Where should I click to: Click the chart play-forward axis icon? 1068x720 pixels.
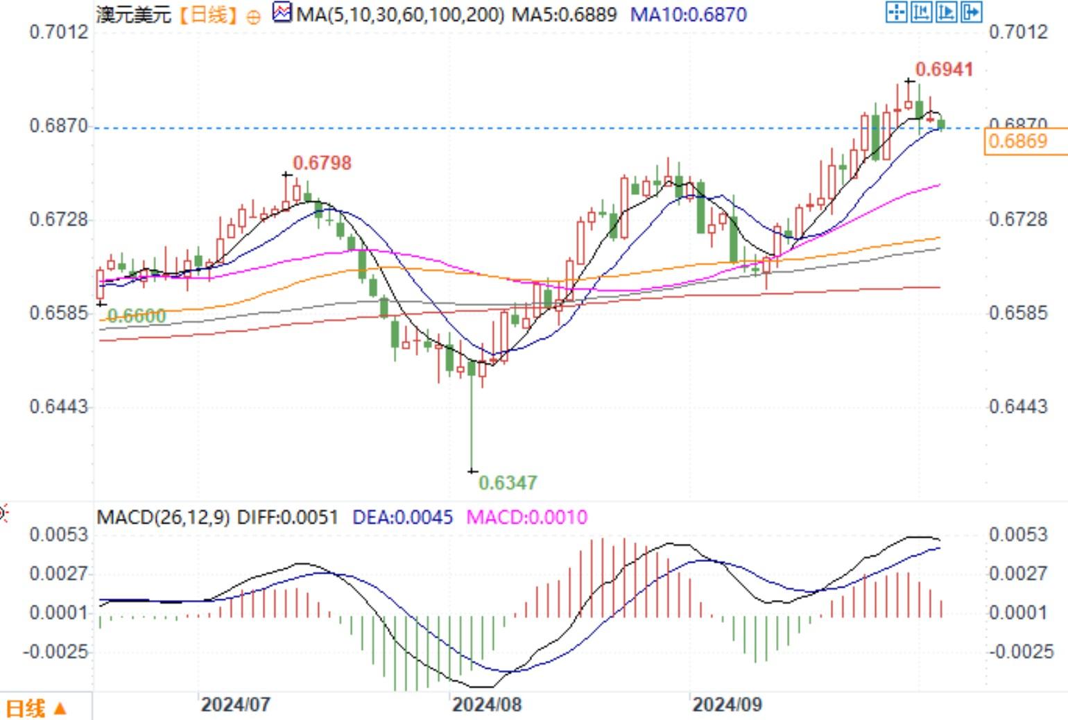click(x=946, y=12)
